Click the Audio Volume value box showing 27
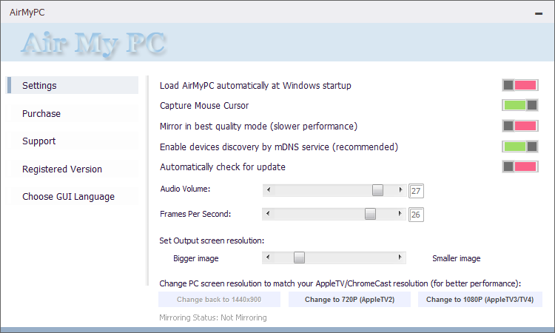 416,191
